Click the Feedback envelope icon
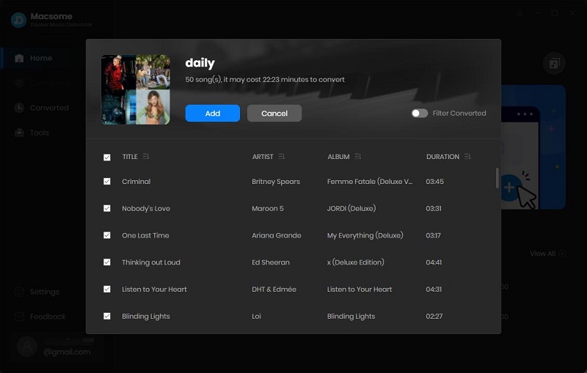Screen dimensions: 587x373 click(x=19, y=317)
